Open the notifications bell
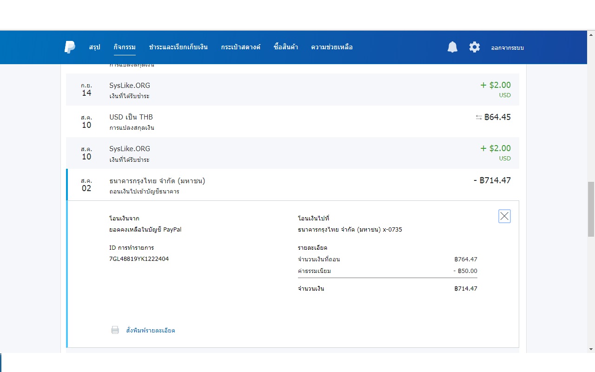595x372 pixels. [452, 47]
